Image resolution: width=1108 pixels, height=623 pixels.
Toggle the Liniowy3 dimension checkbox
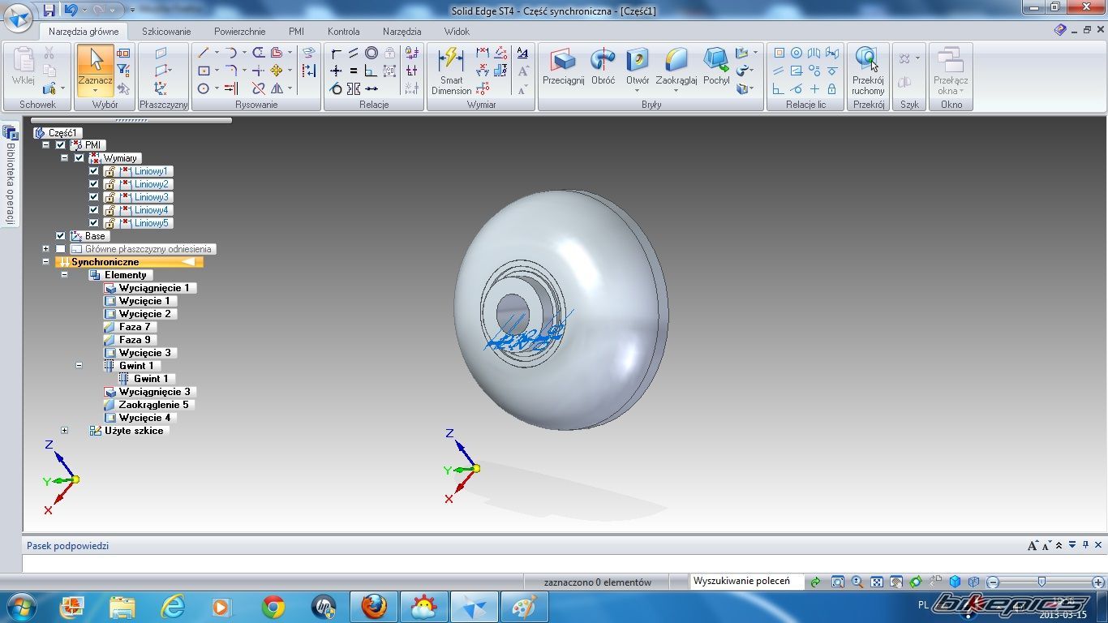point(93,197)
